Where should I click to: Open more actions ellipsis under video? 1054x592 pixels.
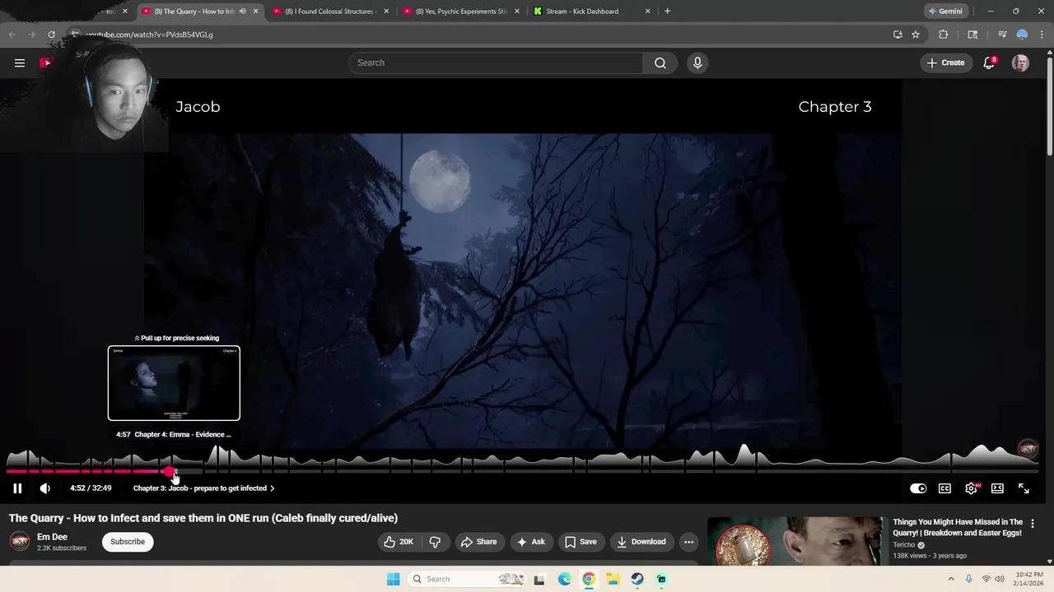point(688,542)
